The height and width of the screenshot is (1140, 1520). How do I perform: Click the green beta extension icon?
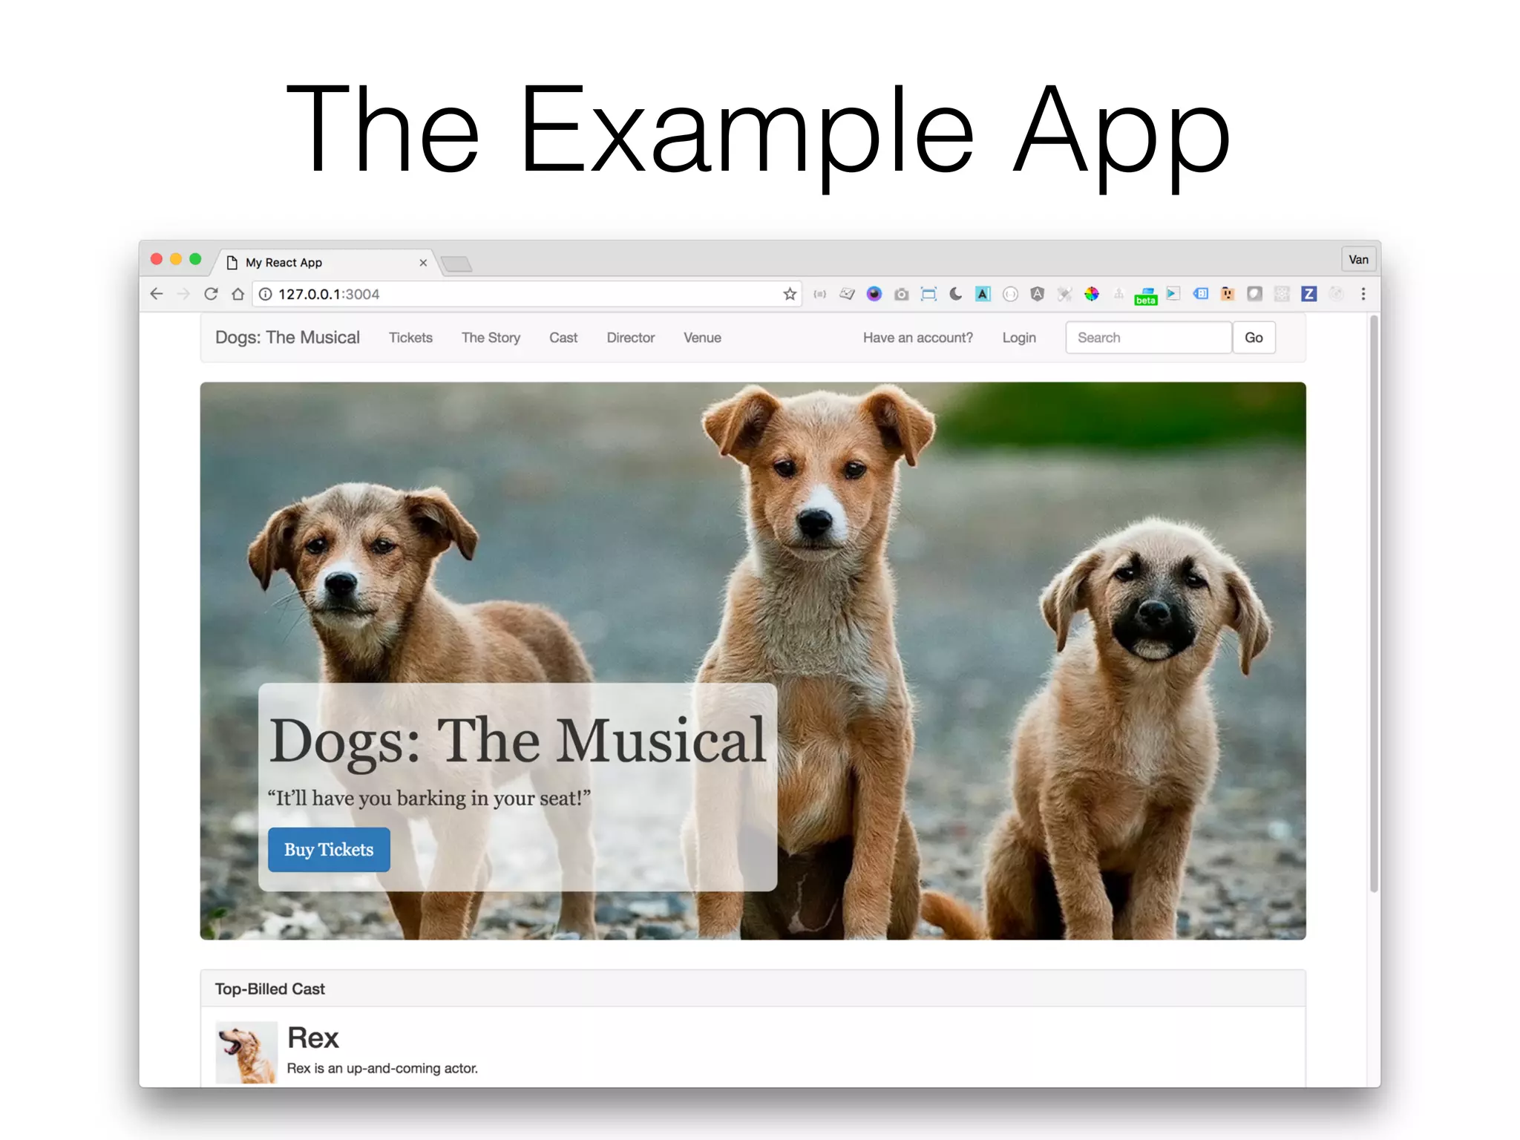coord(1145,296)
